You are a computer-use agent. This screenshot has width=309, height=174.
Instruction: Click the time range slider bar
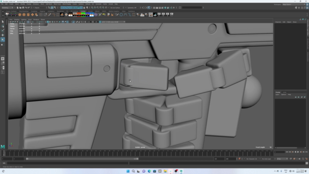(82, 159)
